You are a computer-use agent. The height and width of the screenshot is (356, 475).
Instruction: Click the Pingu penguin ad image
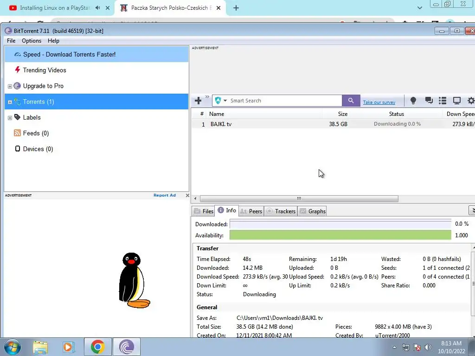(134, 280)
